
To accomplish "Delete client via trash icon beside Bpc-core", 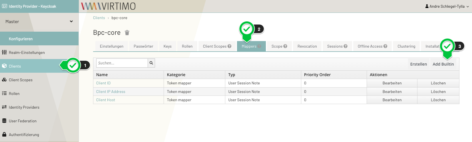I will 127,33.
